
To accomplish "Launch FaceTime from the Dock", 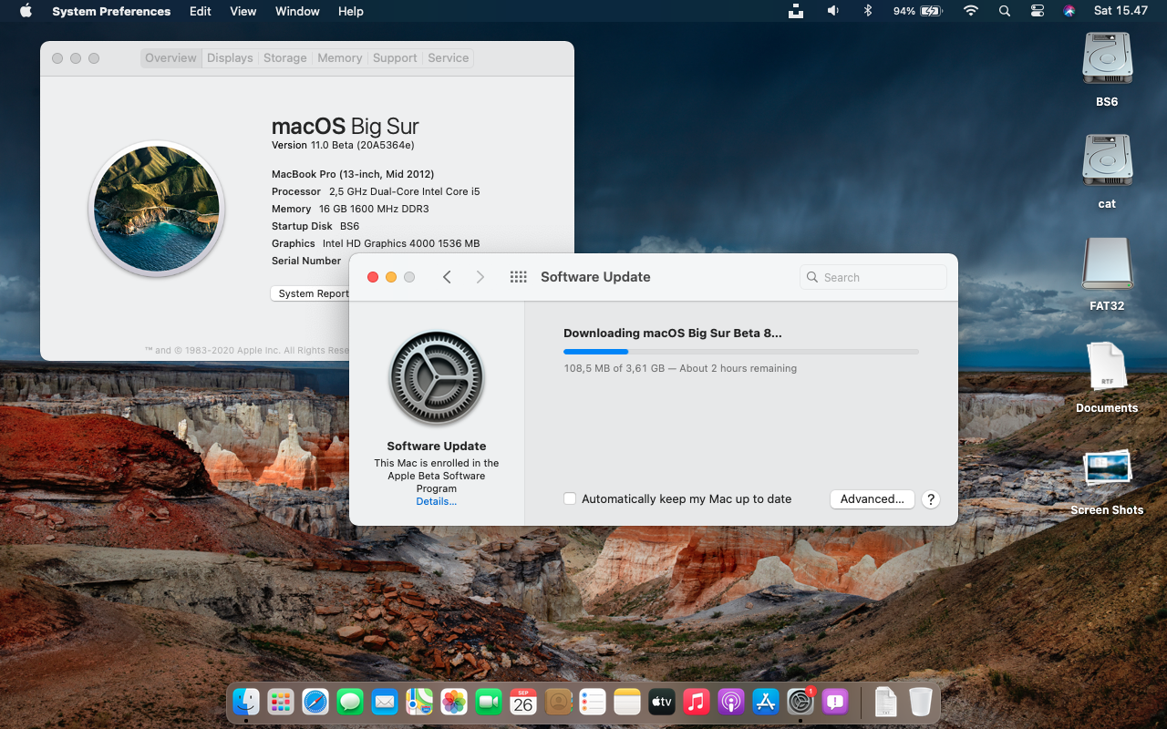I will [x=489, y=702].
